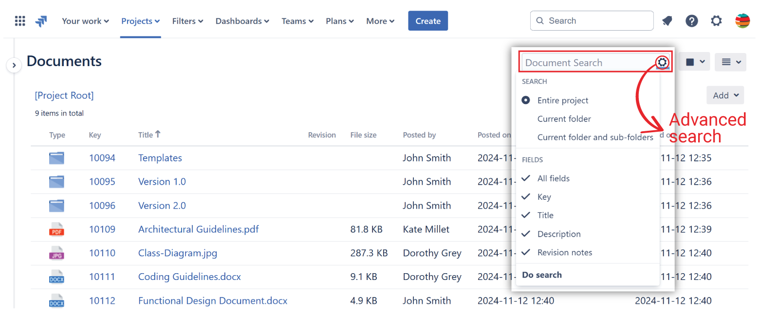Open notifications via the bell icon
Image resolution: width=760 pixels, height=314 pixels.
pyautogui.click(x=667, y=21)
